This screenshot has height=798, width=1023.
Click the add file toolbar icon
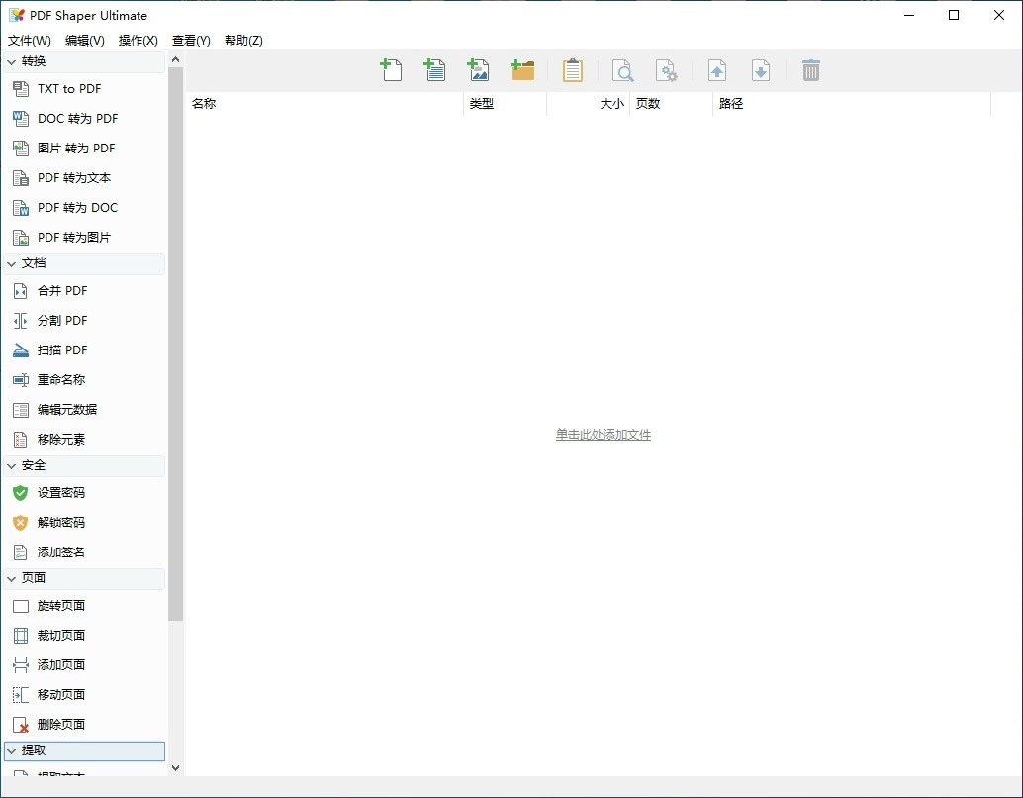pyautogui.click(x=392, y=70)
